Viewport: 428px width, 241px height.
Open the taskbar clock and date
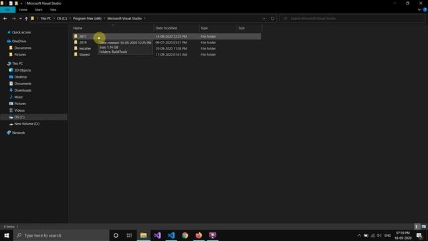pyautogui.click(x=403, y=235)
